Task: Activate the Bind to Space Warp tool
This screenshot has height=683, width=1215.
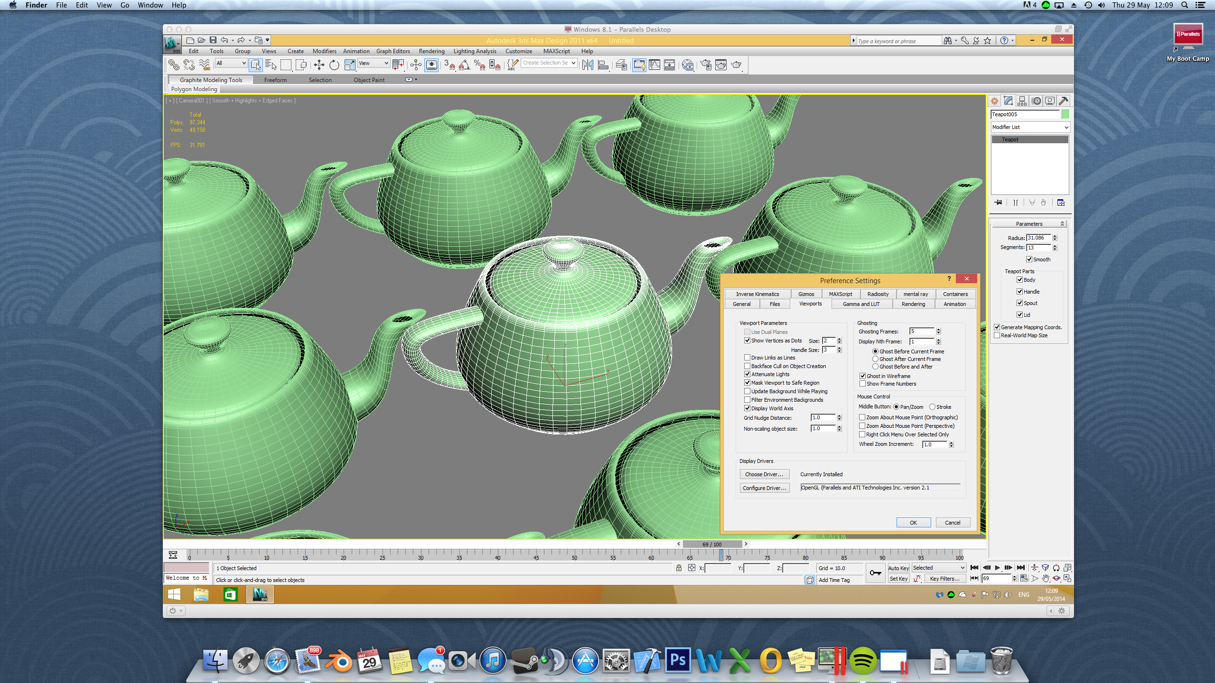Action: [x=205, y=65]
